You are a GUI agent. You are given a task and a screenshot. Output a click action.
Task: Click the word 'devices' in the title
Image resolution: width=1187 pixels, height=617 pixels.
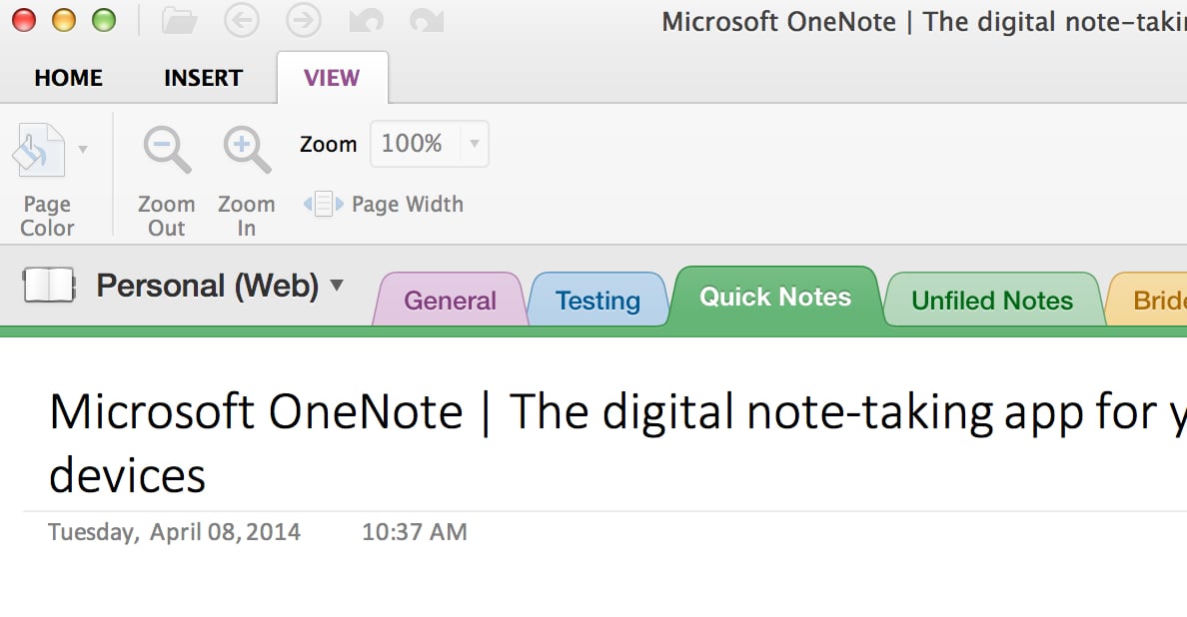click(127, 475)
